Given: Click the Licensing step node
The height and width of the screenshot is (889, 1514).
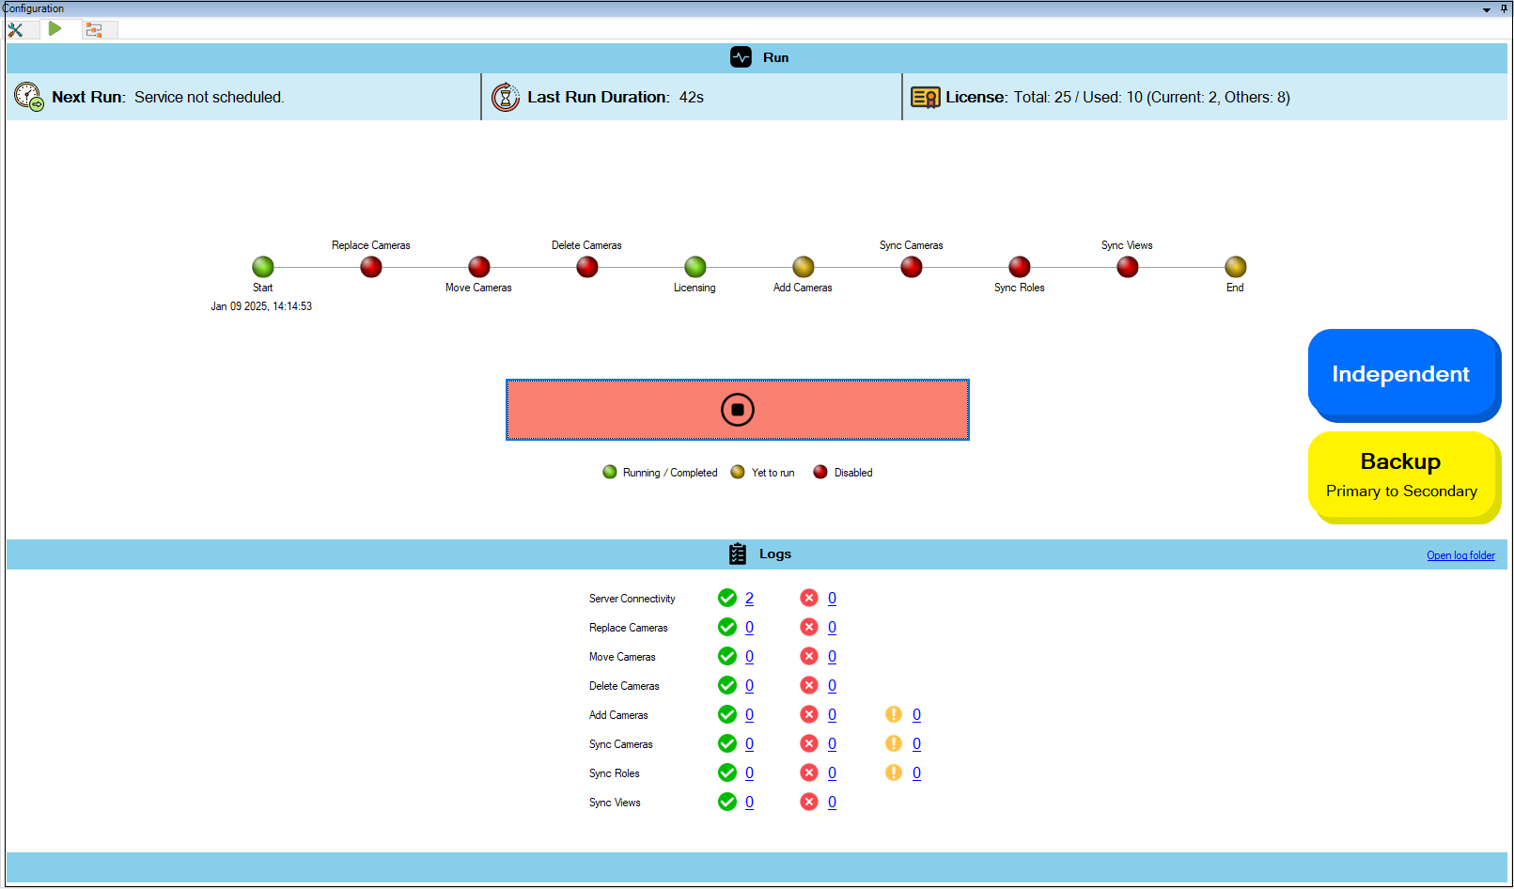Looking at the screenshot, I should [695, 267].
